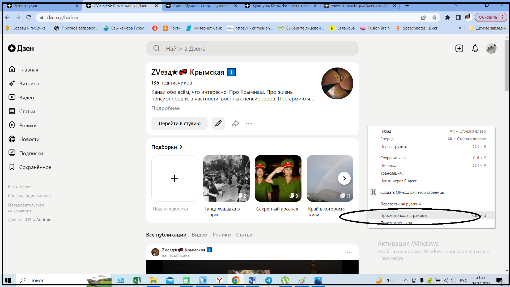Go to Главная in the sidebar
This screenshot has width=510, height=287.
pos(23,70)
